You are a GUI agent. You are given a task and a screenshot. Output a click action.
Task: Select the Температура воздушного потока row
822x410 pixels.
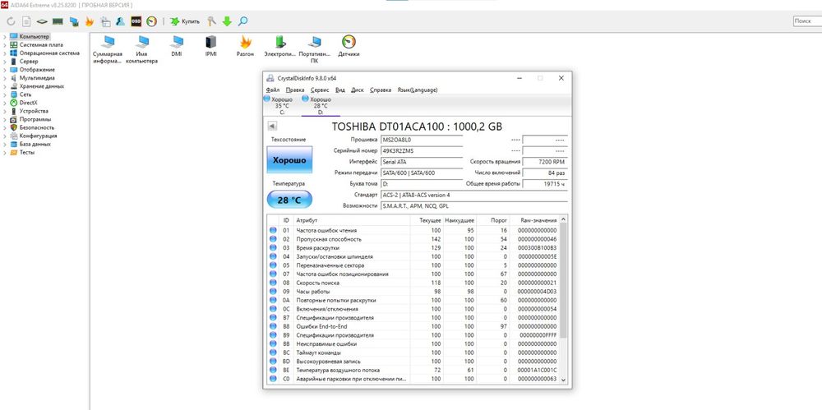[x=413, y=371]
